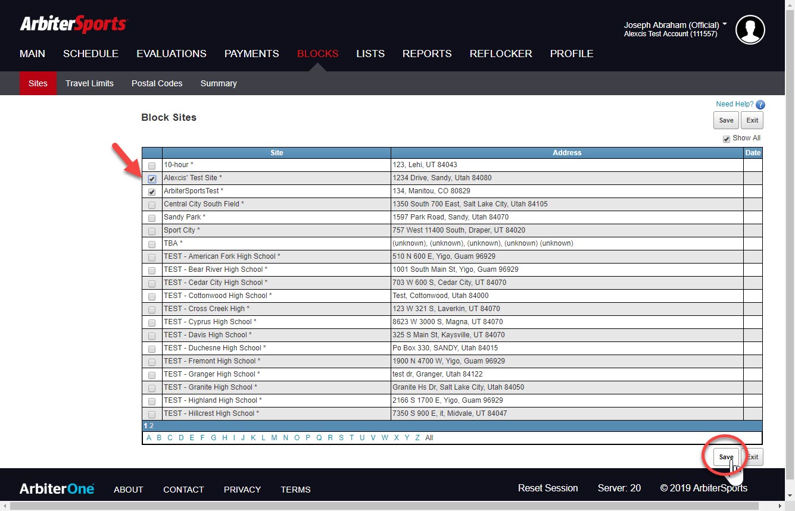This screenshot has width=795, height=511.
Task: Filter sites by letter C
Action: [x=170, y=438]
